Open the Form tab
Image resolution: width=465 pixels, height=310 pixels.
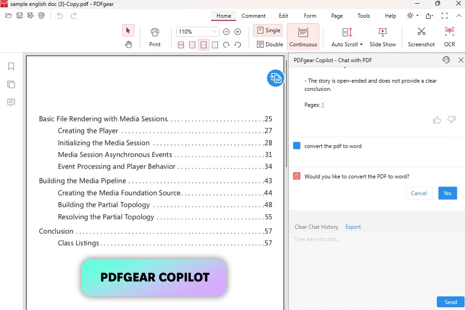click(310, 16)
